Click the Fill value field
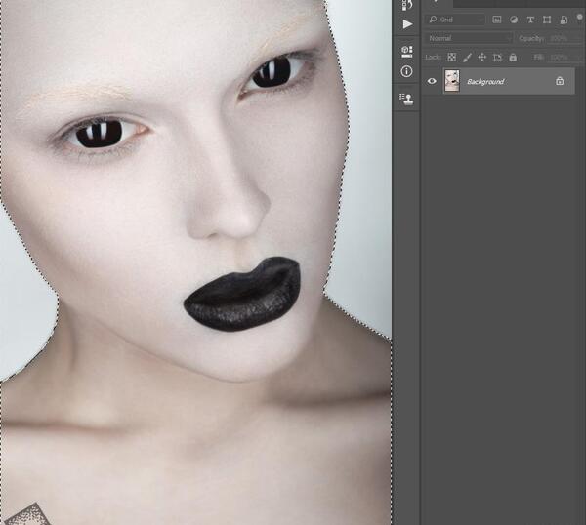The height and width of the screenshot is (525, 586). click(x=565, y=58)
